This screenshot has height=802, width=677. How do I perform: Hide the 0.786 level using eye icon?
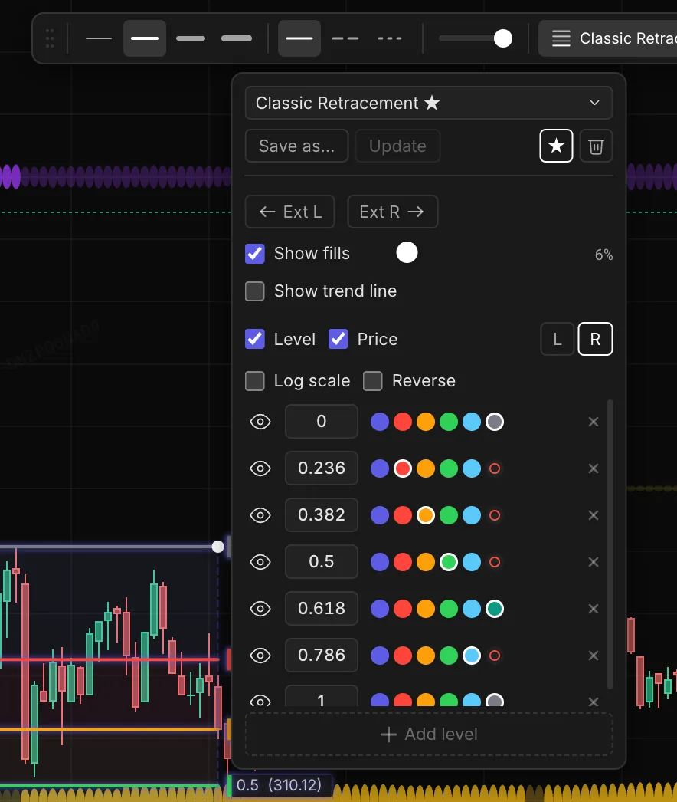(260, 656)
